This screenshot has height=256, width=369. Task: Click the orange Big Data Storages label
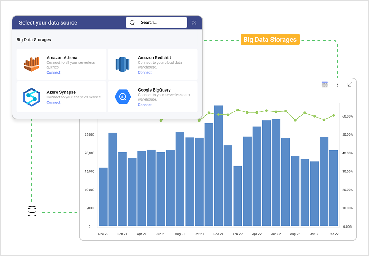tap(270, 39)
